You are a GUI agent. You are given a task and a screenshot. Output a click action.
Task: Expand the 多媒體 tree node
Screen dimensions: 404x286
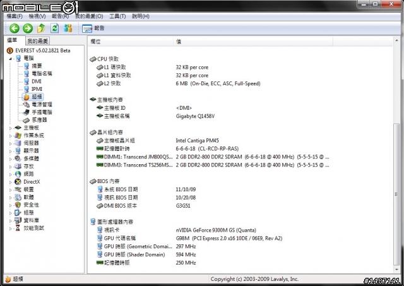(10, 159)
